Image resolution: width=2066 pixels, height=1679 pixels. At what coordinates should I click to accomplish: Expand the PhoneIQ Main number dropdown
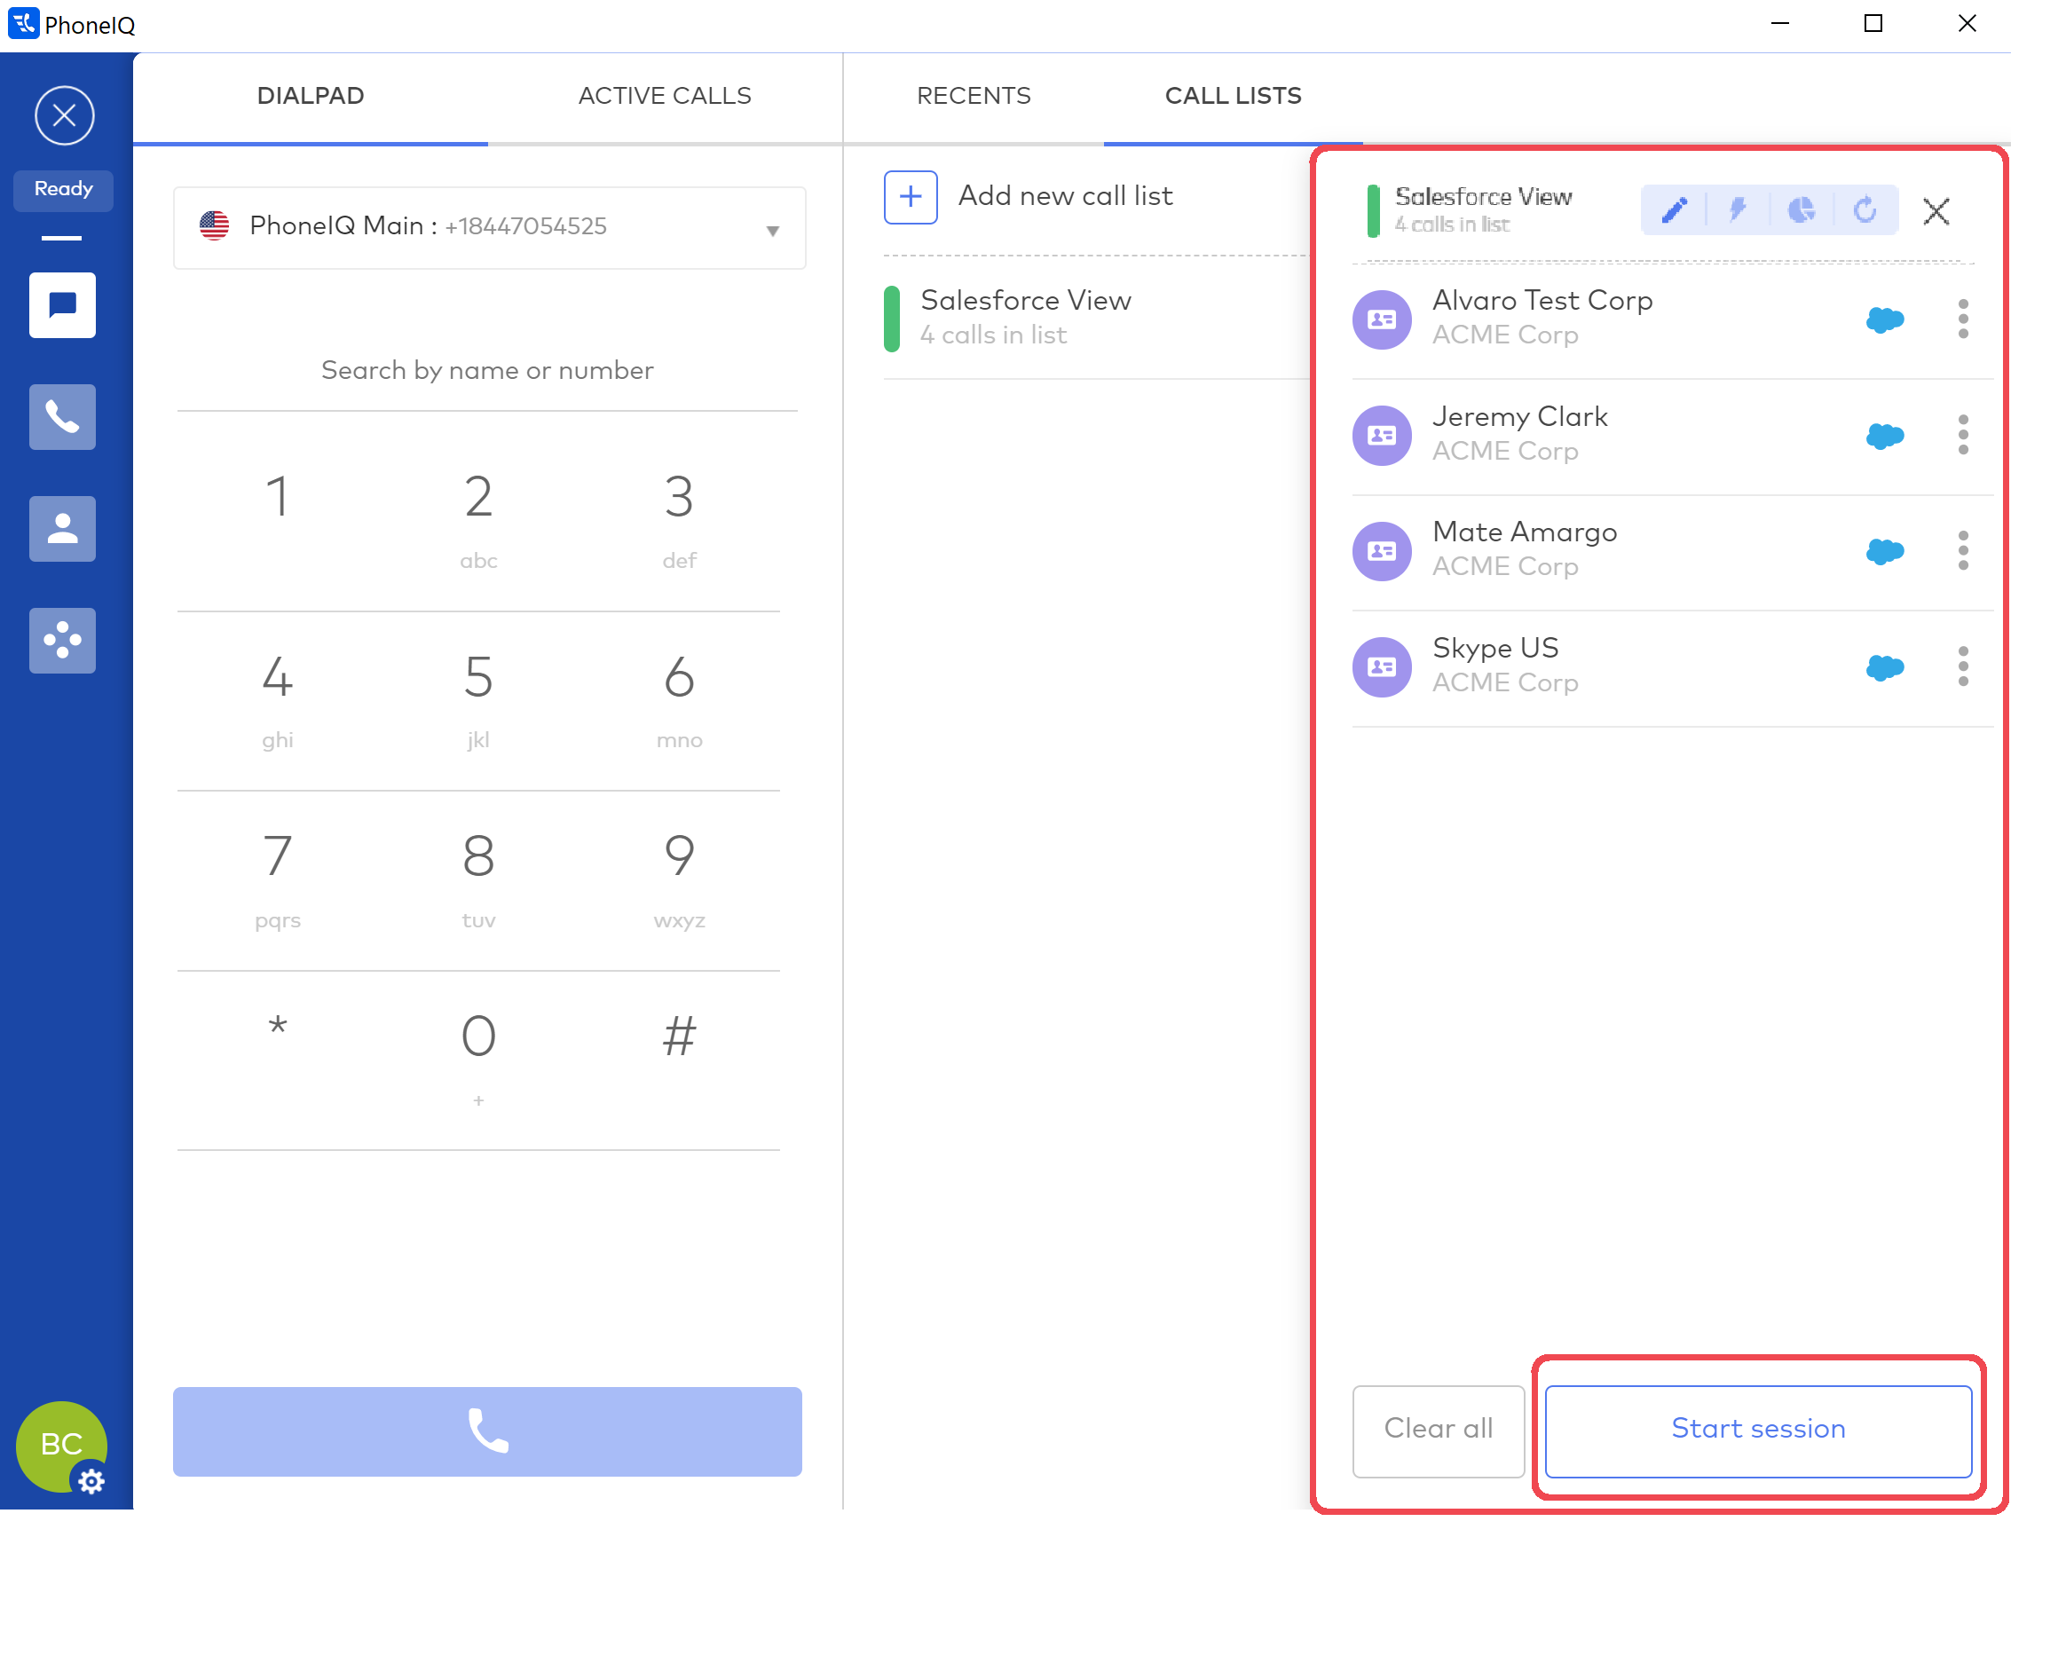(x=489, y=227)
